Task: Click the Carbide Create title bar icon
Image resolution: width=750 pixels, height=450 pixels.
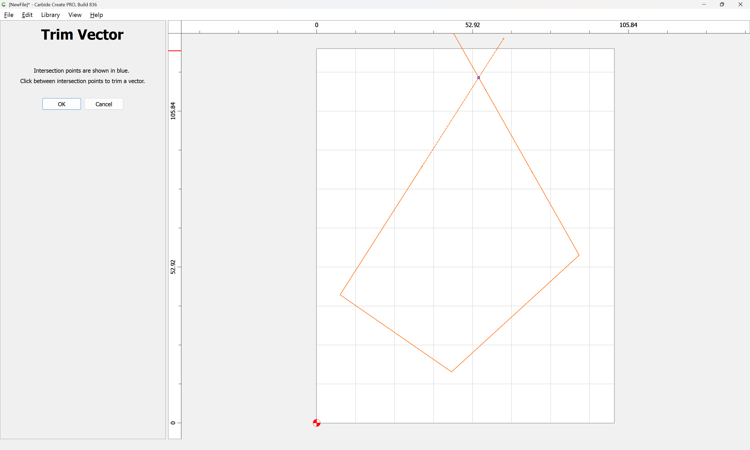Action: pyautogui.click(x=4, y=4)
